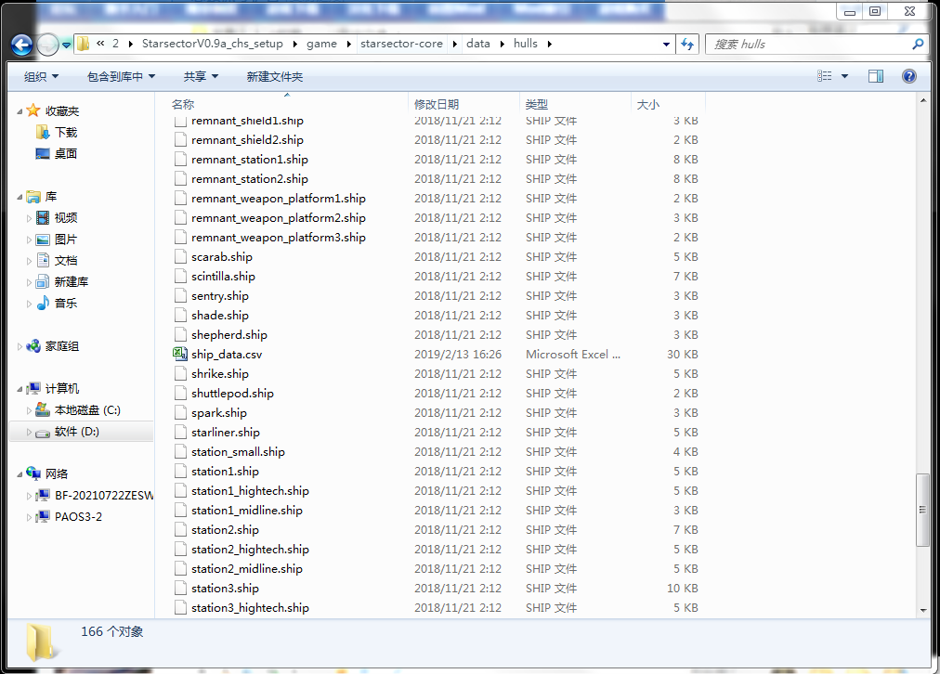The width and height of the screenshot is (940, 674).
Task: Click the change view icon
Action: (824, 76)
